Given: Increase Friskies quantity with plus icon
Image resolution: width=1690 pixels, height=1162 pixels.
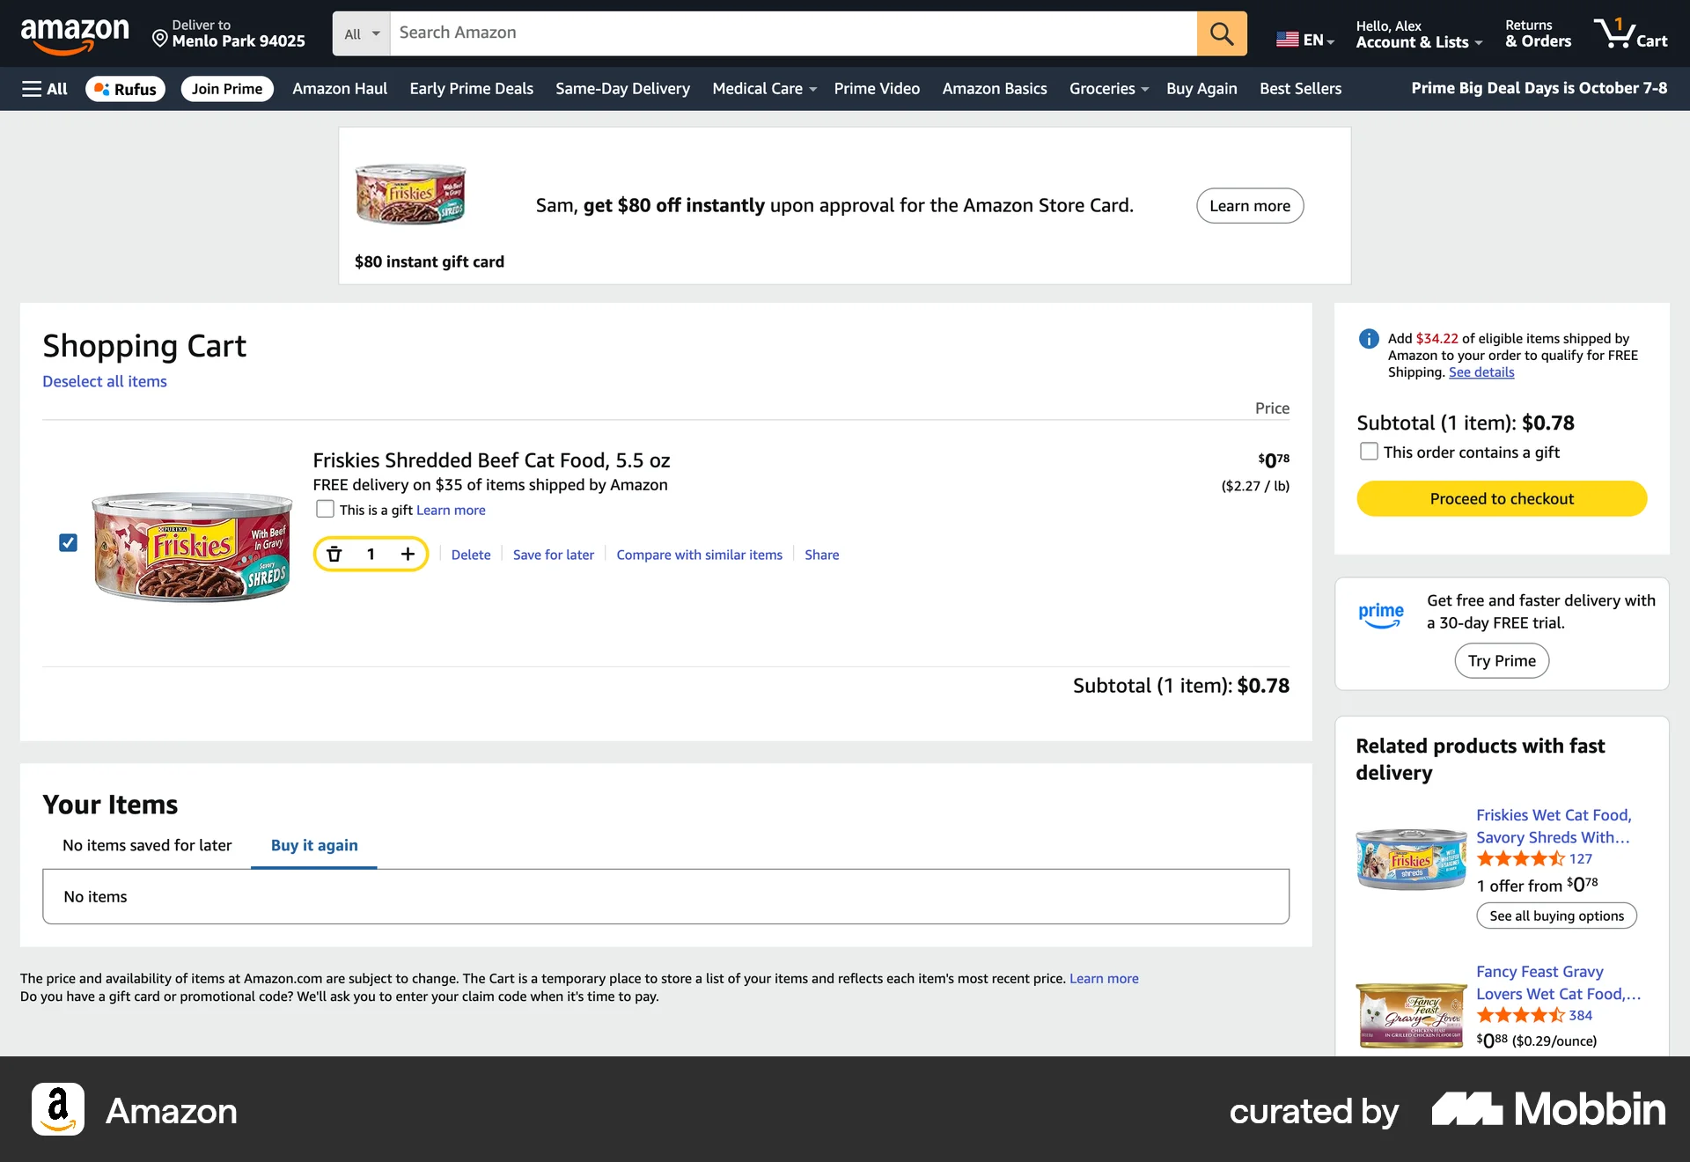Looking at the screenshot, I should click(x=408, y=554).
